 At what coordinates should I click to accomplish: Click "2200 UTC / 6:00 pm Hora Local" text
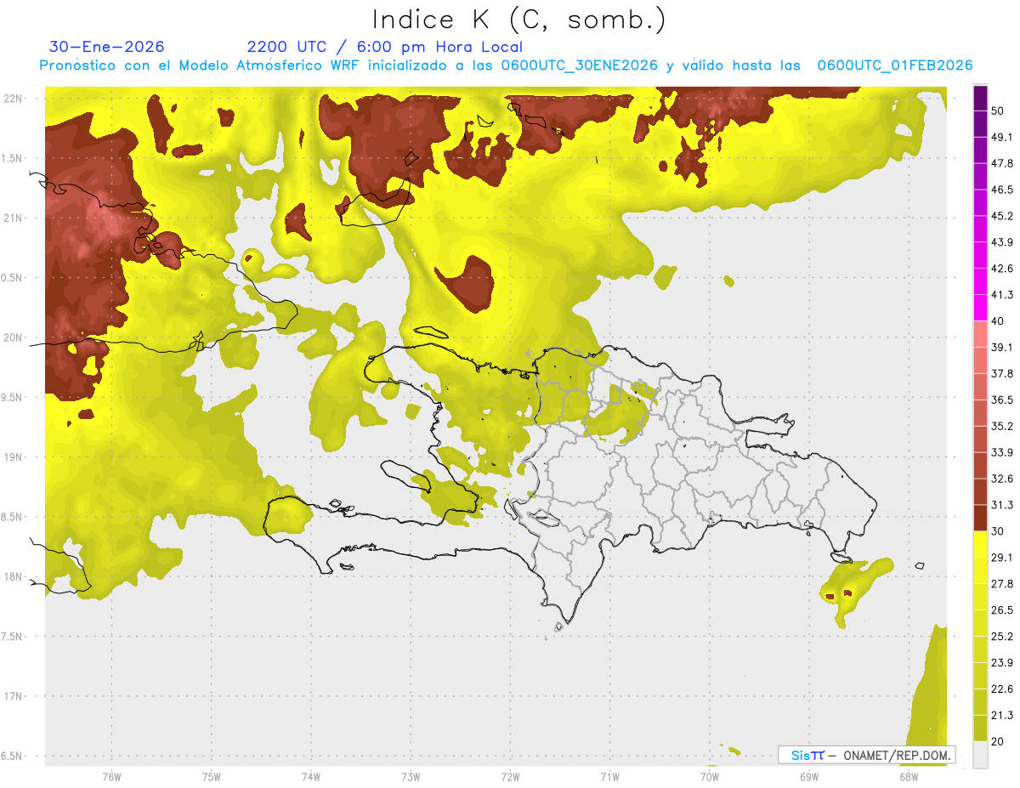coord(385,47)
